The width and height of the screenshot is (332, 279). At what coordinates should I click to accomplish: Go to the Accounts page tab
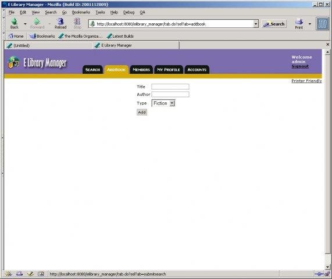click(x=197, y=69)
